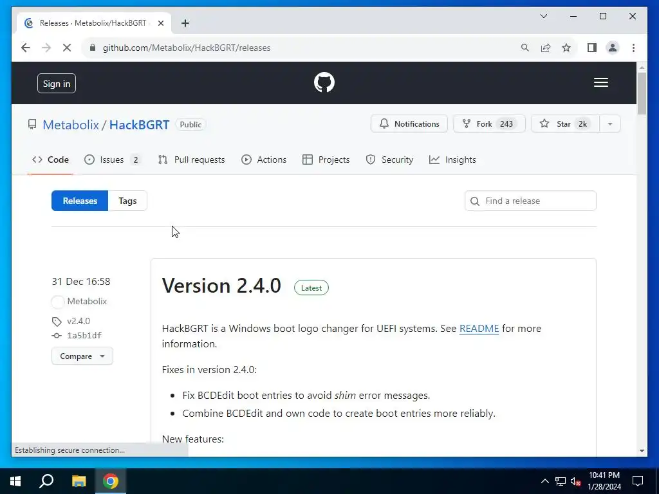Image resolution: width=659 pixels, height=494 pixels.
Task: Open File Explorer from the taskbar
Action: 79,480
